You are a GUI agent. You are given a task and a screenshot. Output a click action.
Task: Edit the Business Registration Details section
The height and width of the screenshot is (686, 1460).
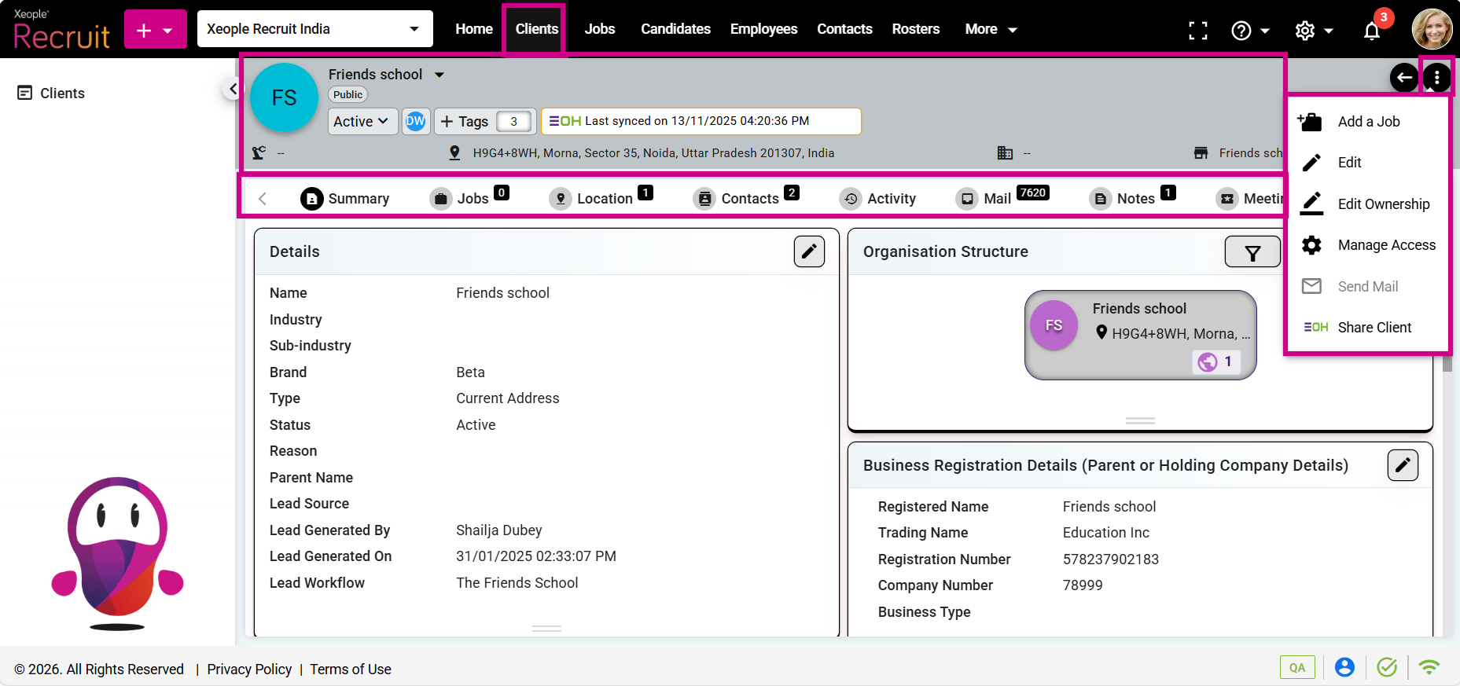pos(1402,465)
